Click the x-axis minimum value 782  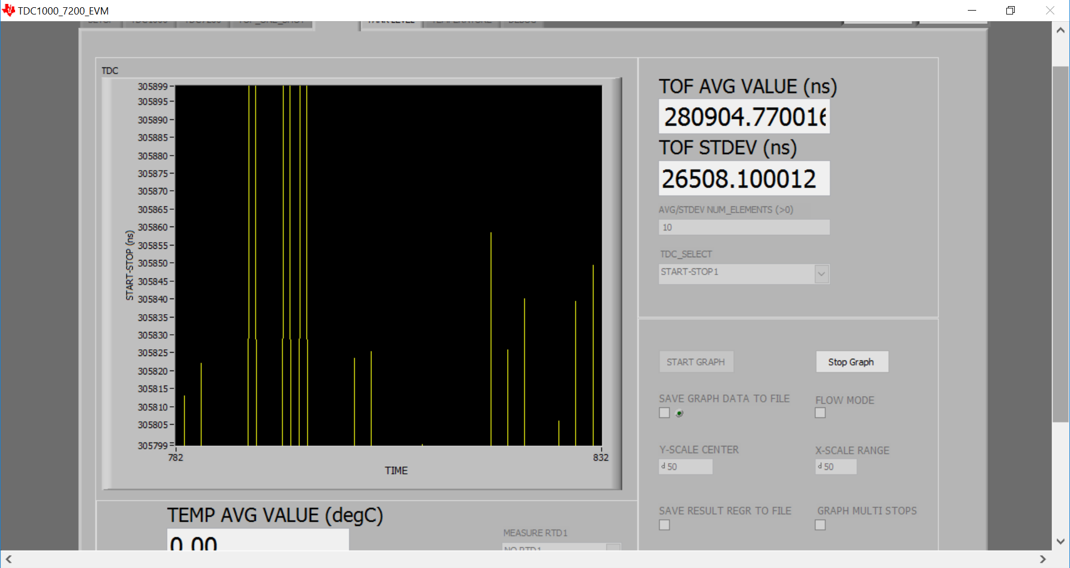click(175, 458)
